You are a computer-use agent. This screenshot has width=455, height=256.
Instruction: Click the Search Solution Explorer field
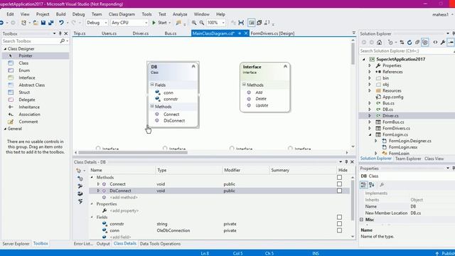[x=406, y=51]
